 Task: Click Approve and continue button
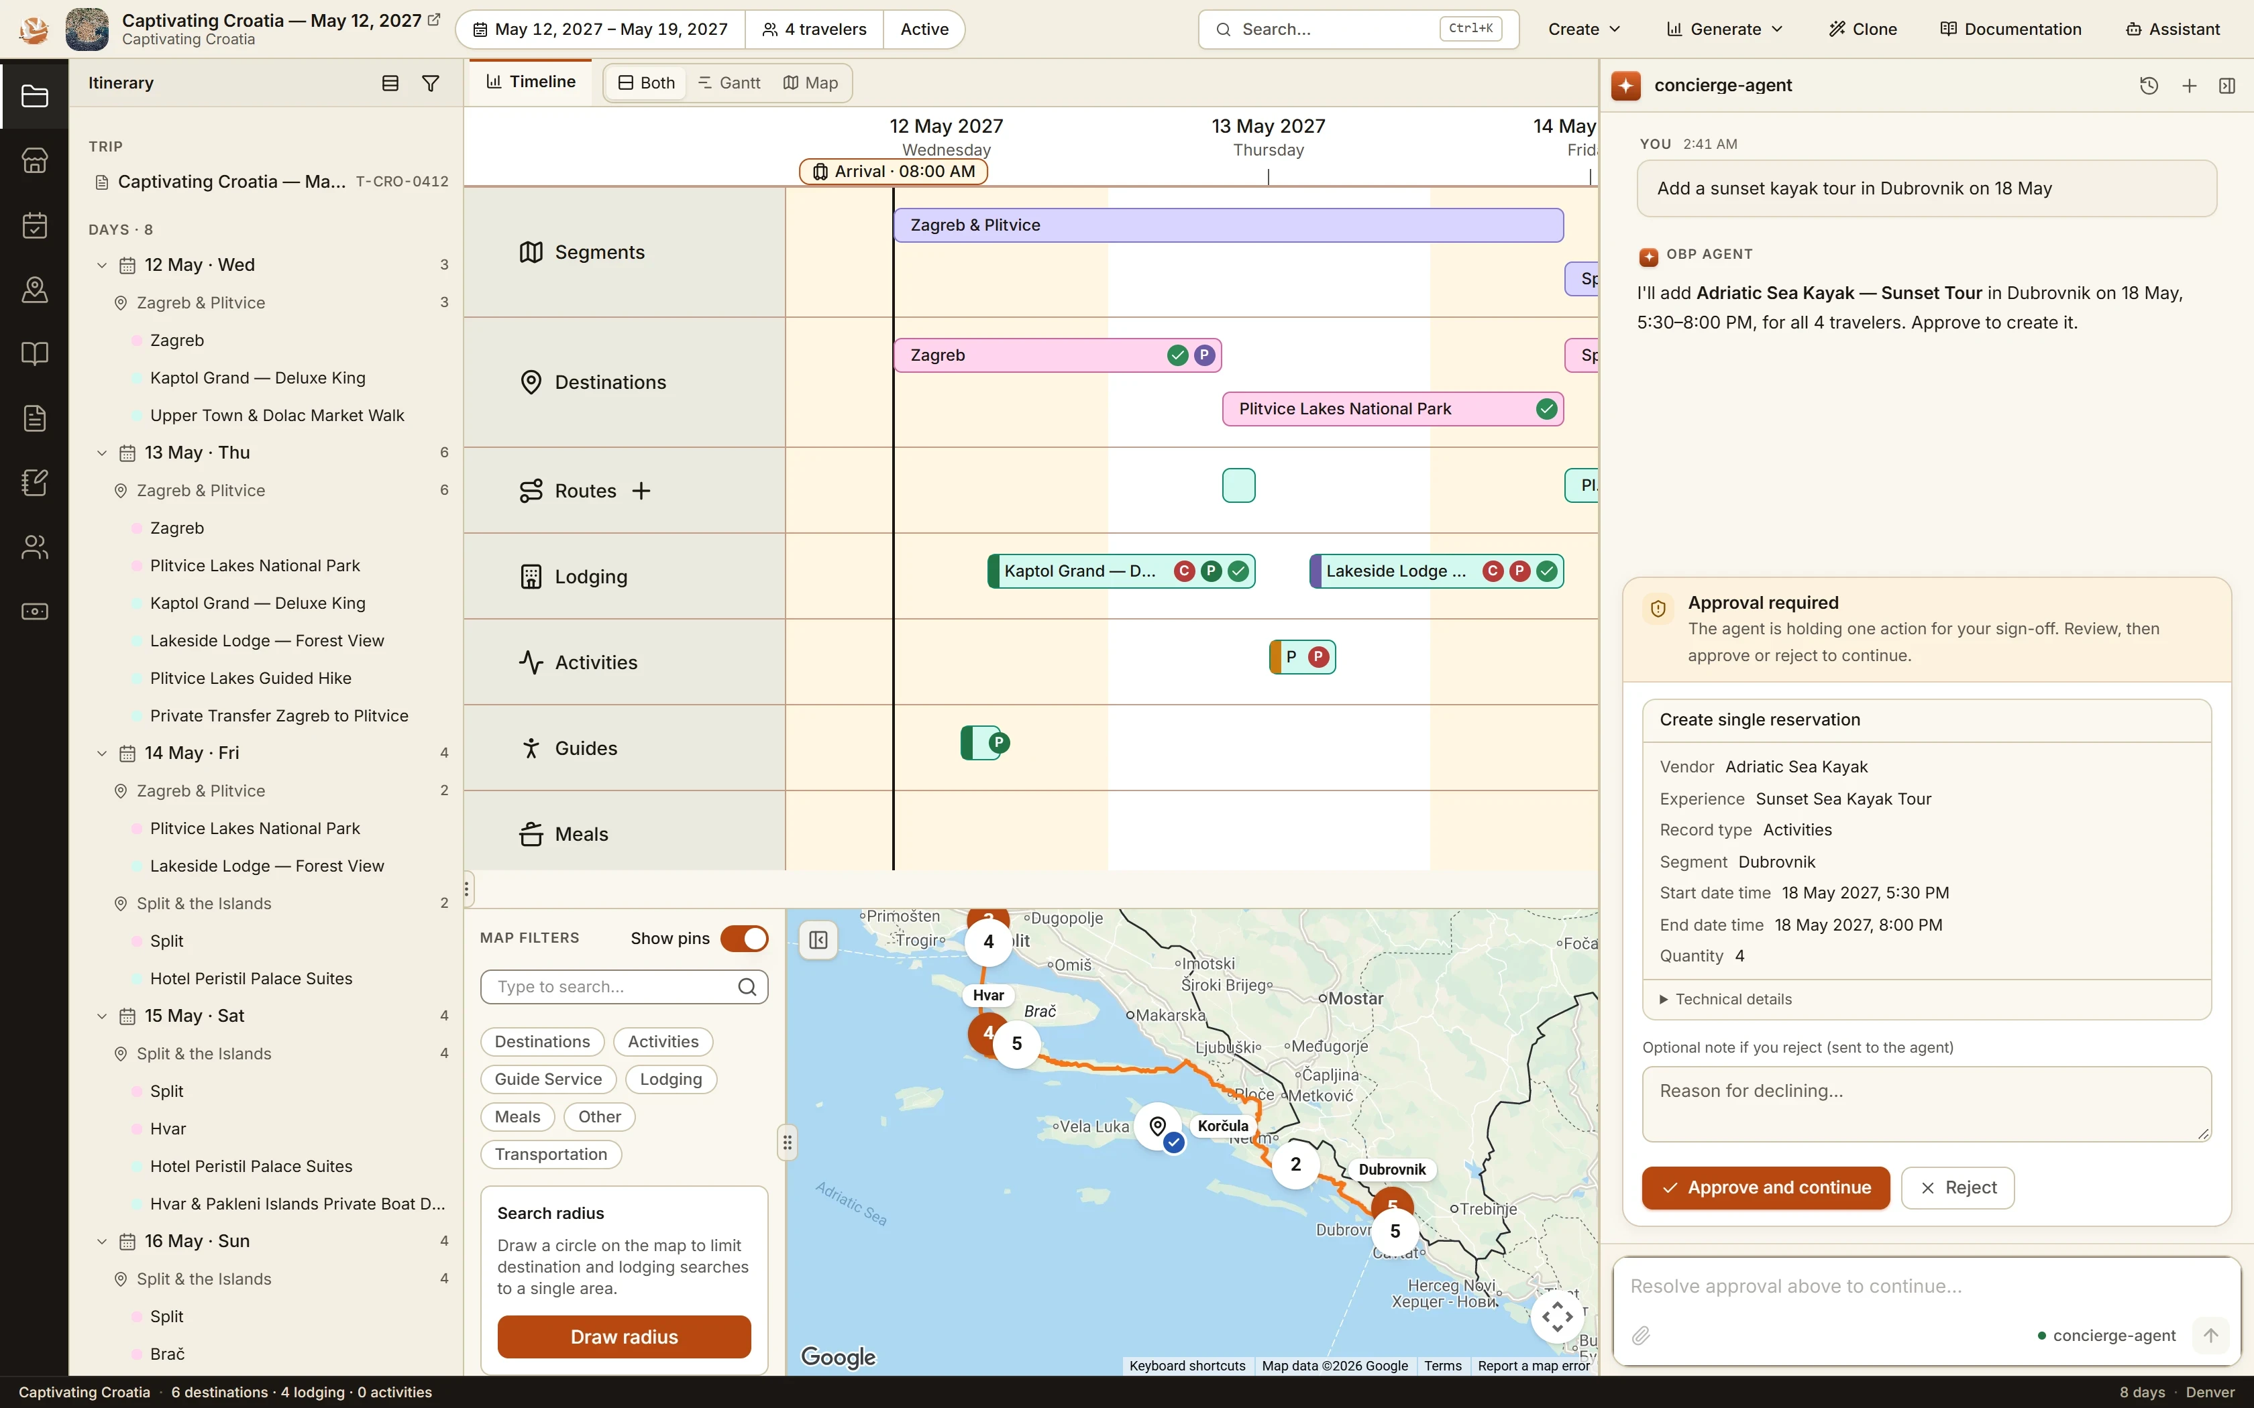(x=1766, y=1187)
